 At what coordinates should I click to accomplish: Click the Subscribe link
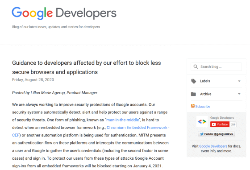point(203,107)
